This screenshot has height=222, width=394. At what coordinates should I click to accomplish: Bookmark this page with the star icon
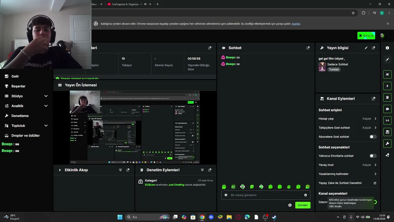[x=353, y=13]
